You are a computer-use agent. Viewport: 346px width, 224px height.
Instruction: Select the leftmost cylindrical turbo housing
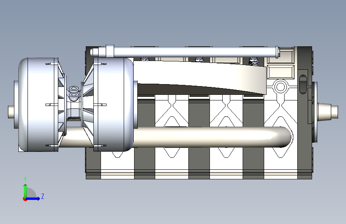[39, 105]
